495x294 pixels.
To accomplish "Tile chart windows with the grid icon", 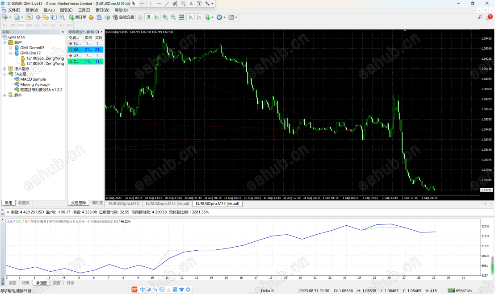I will pyautogui.click(x=181, y=17).
